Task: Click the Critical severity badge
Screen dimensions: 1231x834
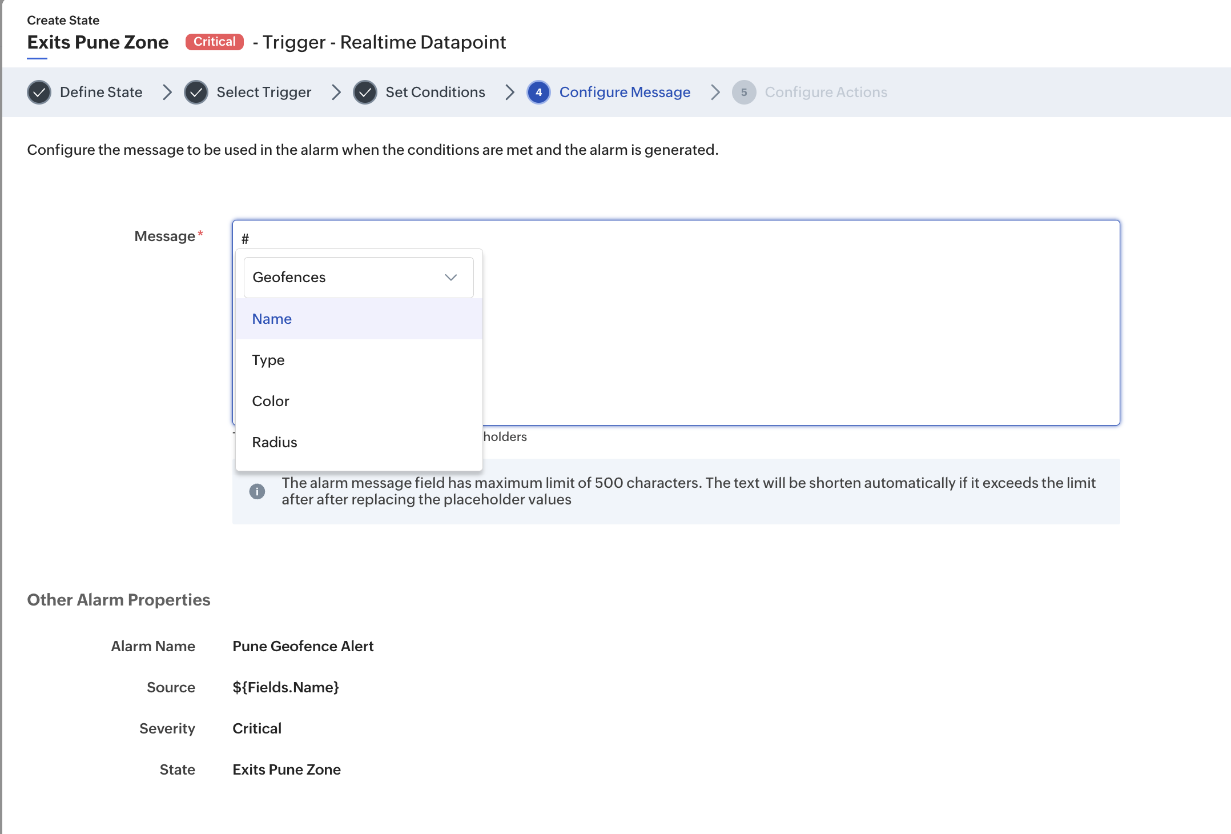Action: click(215, 42)
